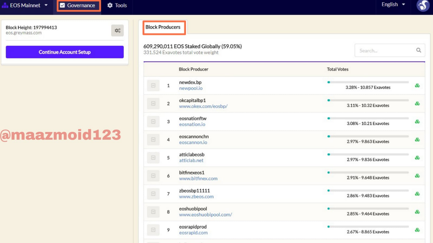433x243 pixels.
Task: Toggle vote checkbox for zbeosbp11111
Action: [x=153, y=194]
